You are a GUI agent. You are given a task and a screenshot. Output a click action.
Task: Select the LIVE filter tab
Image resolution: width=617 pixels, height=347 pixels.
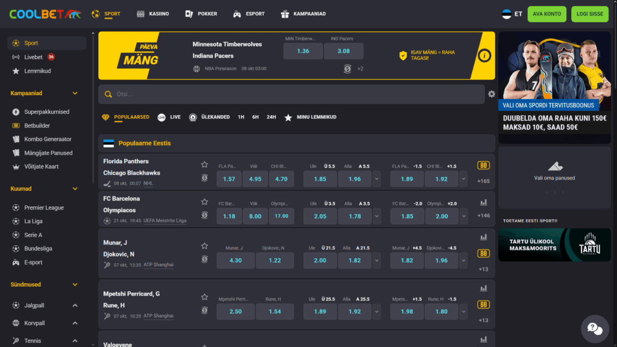[169, 117]
